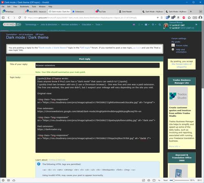Open My posts link

[176, 42]
